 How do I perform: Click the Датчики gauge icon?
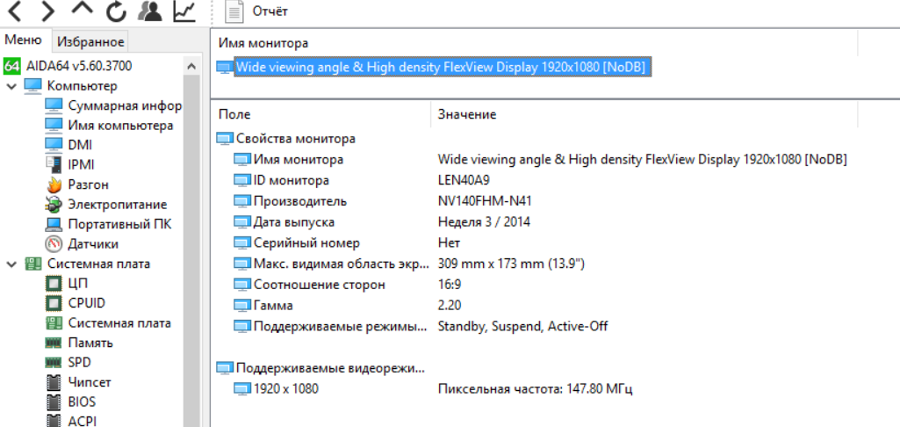[54, 243]
